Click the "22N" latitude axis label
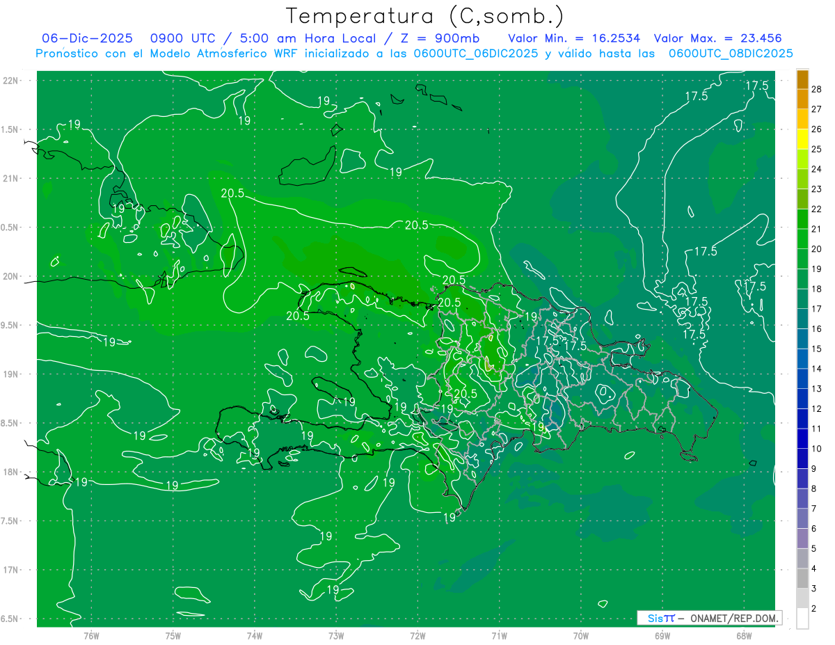The image size is (835, 645). 10,81
